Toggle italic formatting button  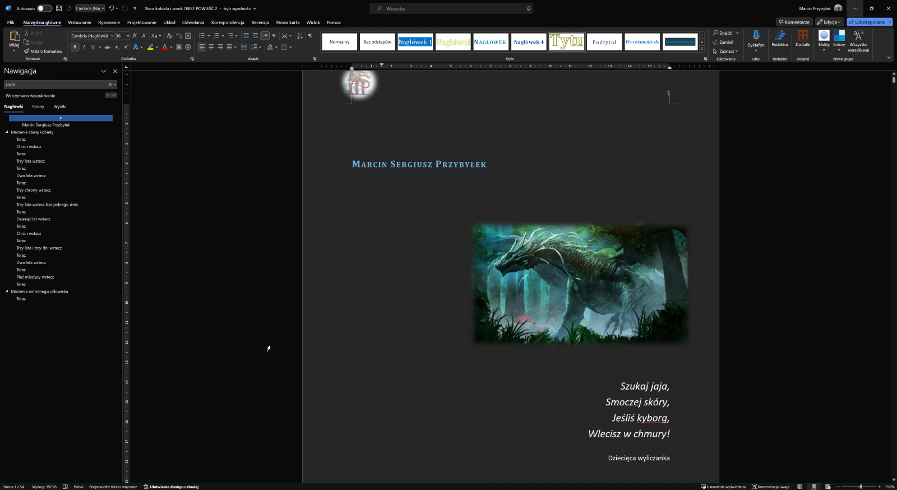84,47
